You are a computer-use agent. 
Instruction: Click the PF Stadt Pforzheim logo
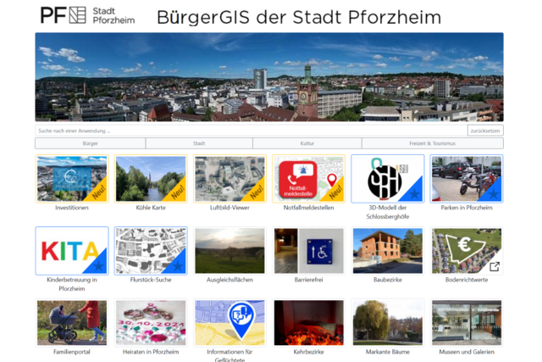(x=87, y=15)
